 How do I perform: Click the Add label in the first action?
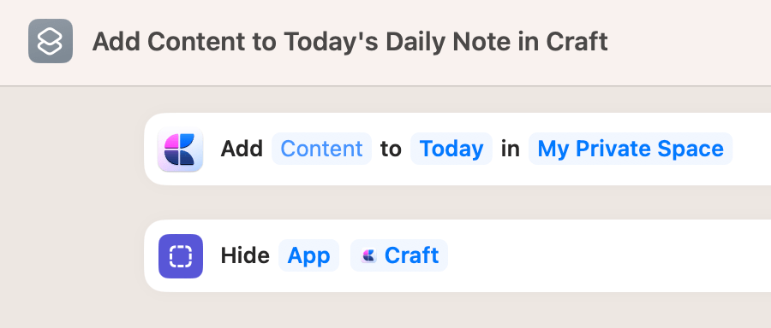coord(242,149)
